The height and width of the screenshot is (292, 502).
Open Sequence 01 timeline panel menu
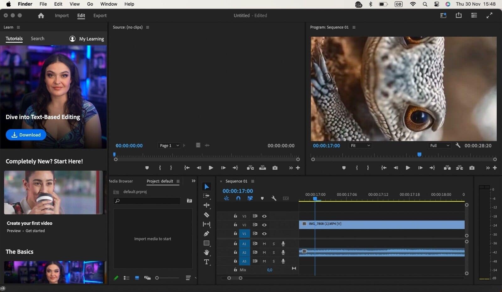(253, 181)
